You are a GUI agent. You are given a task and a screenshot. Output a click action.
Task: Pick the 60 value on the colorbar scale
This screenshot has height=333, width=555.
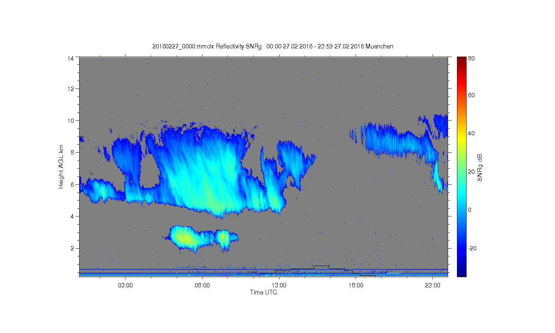[471, 95]
